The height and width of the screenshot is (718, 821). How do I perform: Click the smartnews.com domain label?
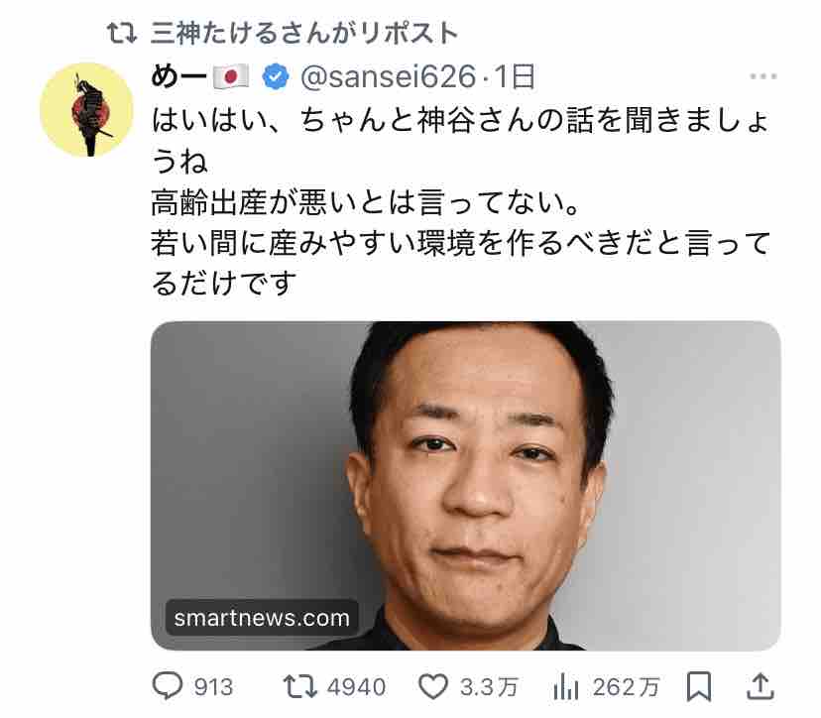tap(262, 618)
